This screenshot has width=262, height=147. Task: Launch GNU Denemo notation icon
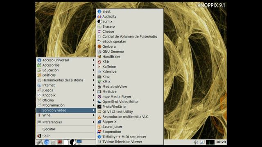tap(99, 51)
